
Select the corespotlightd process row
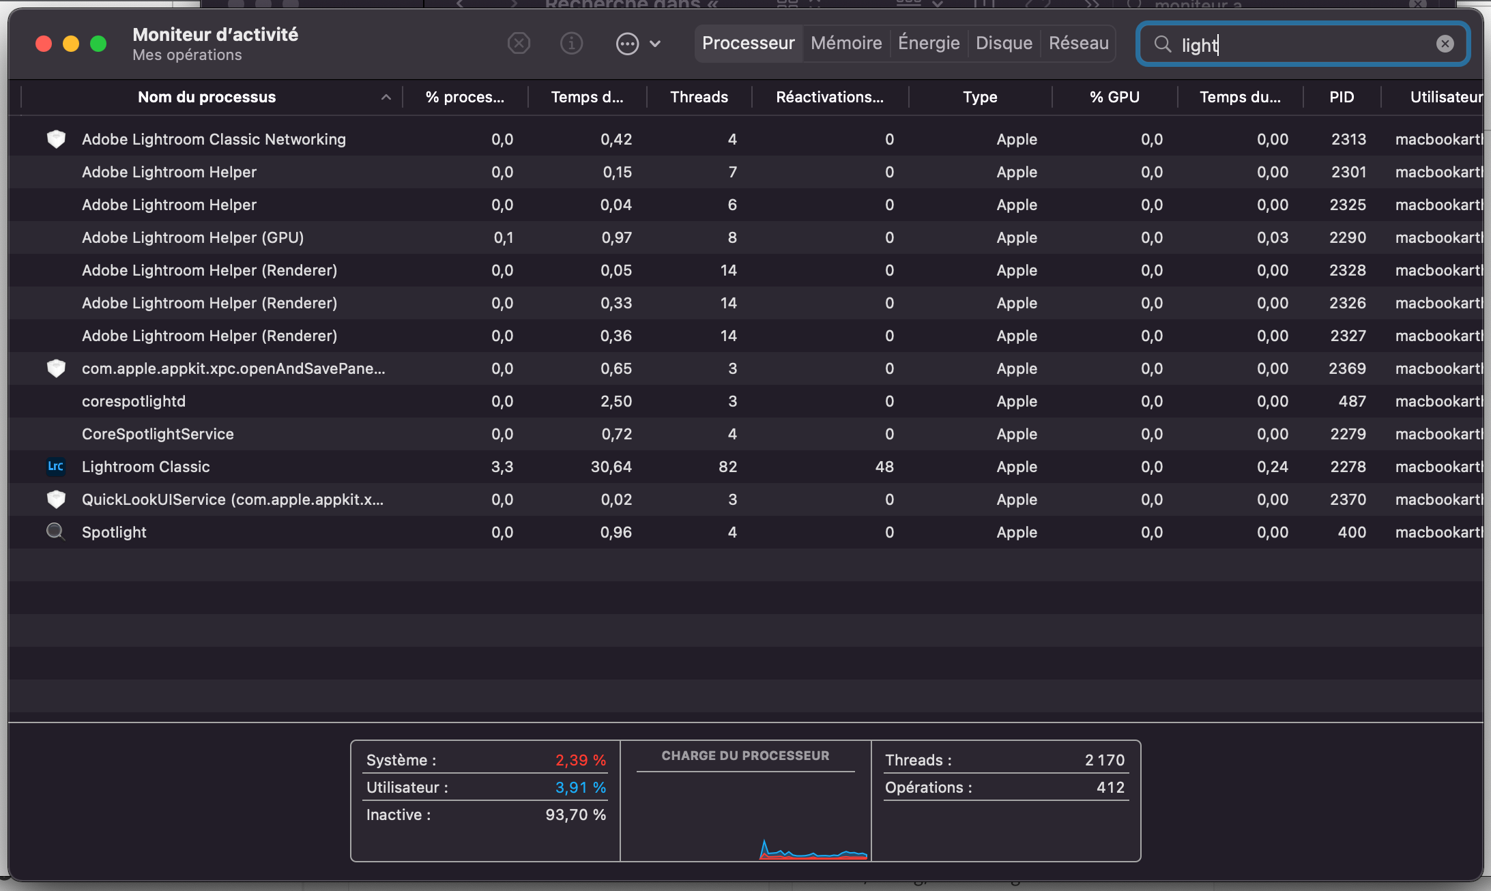click(x=134, y=401)
